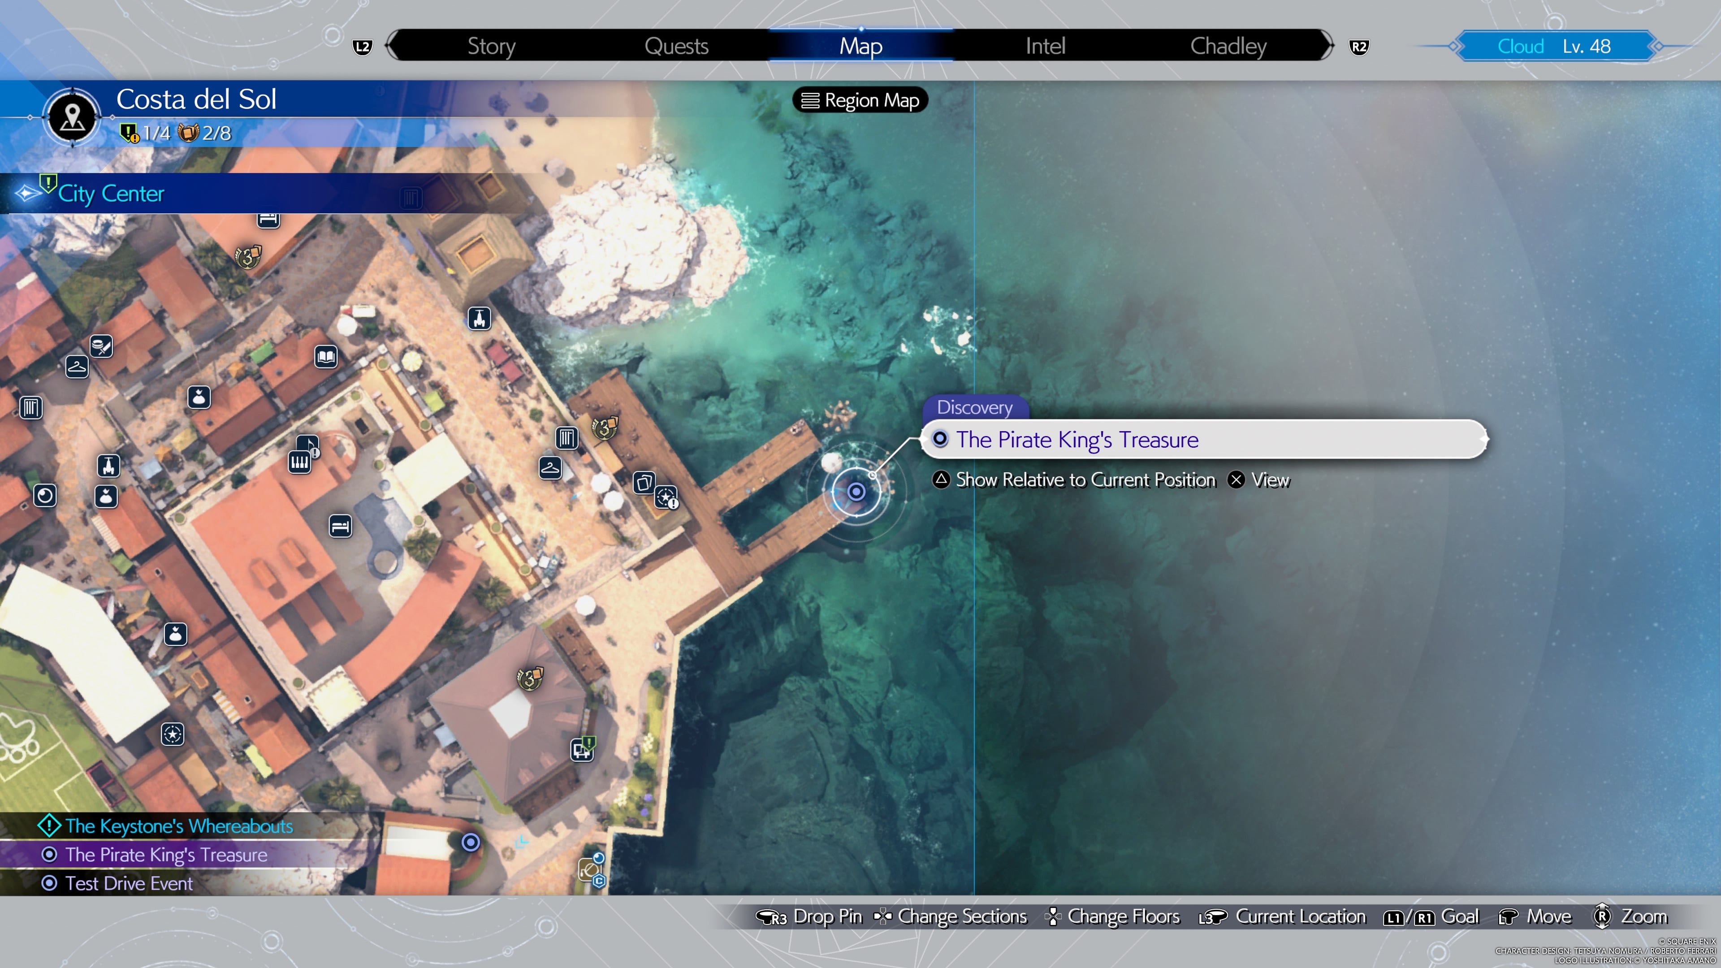1721x968 pixels.
Task: Switch to the Quests tab
Action: coord(676,46)
